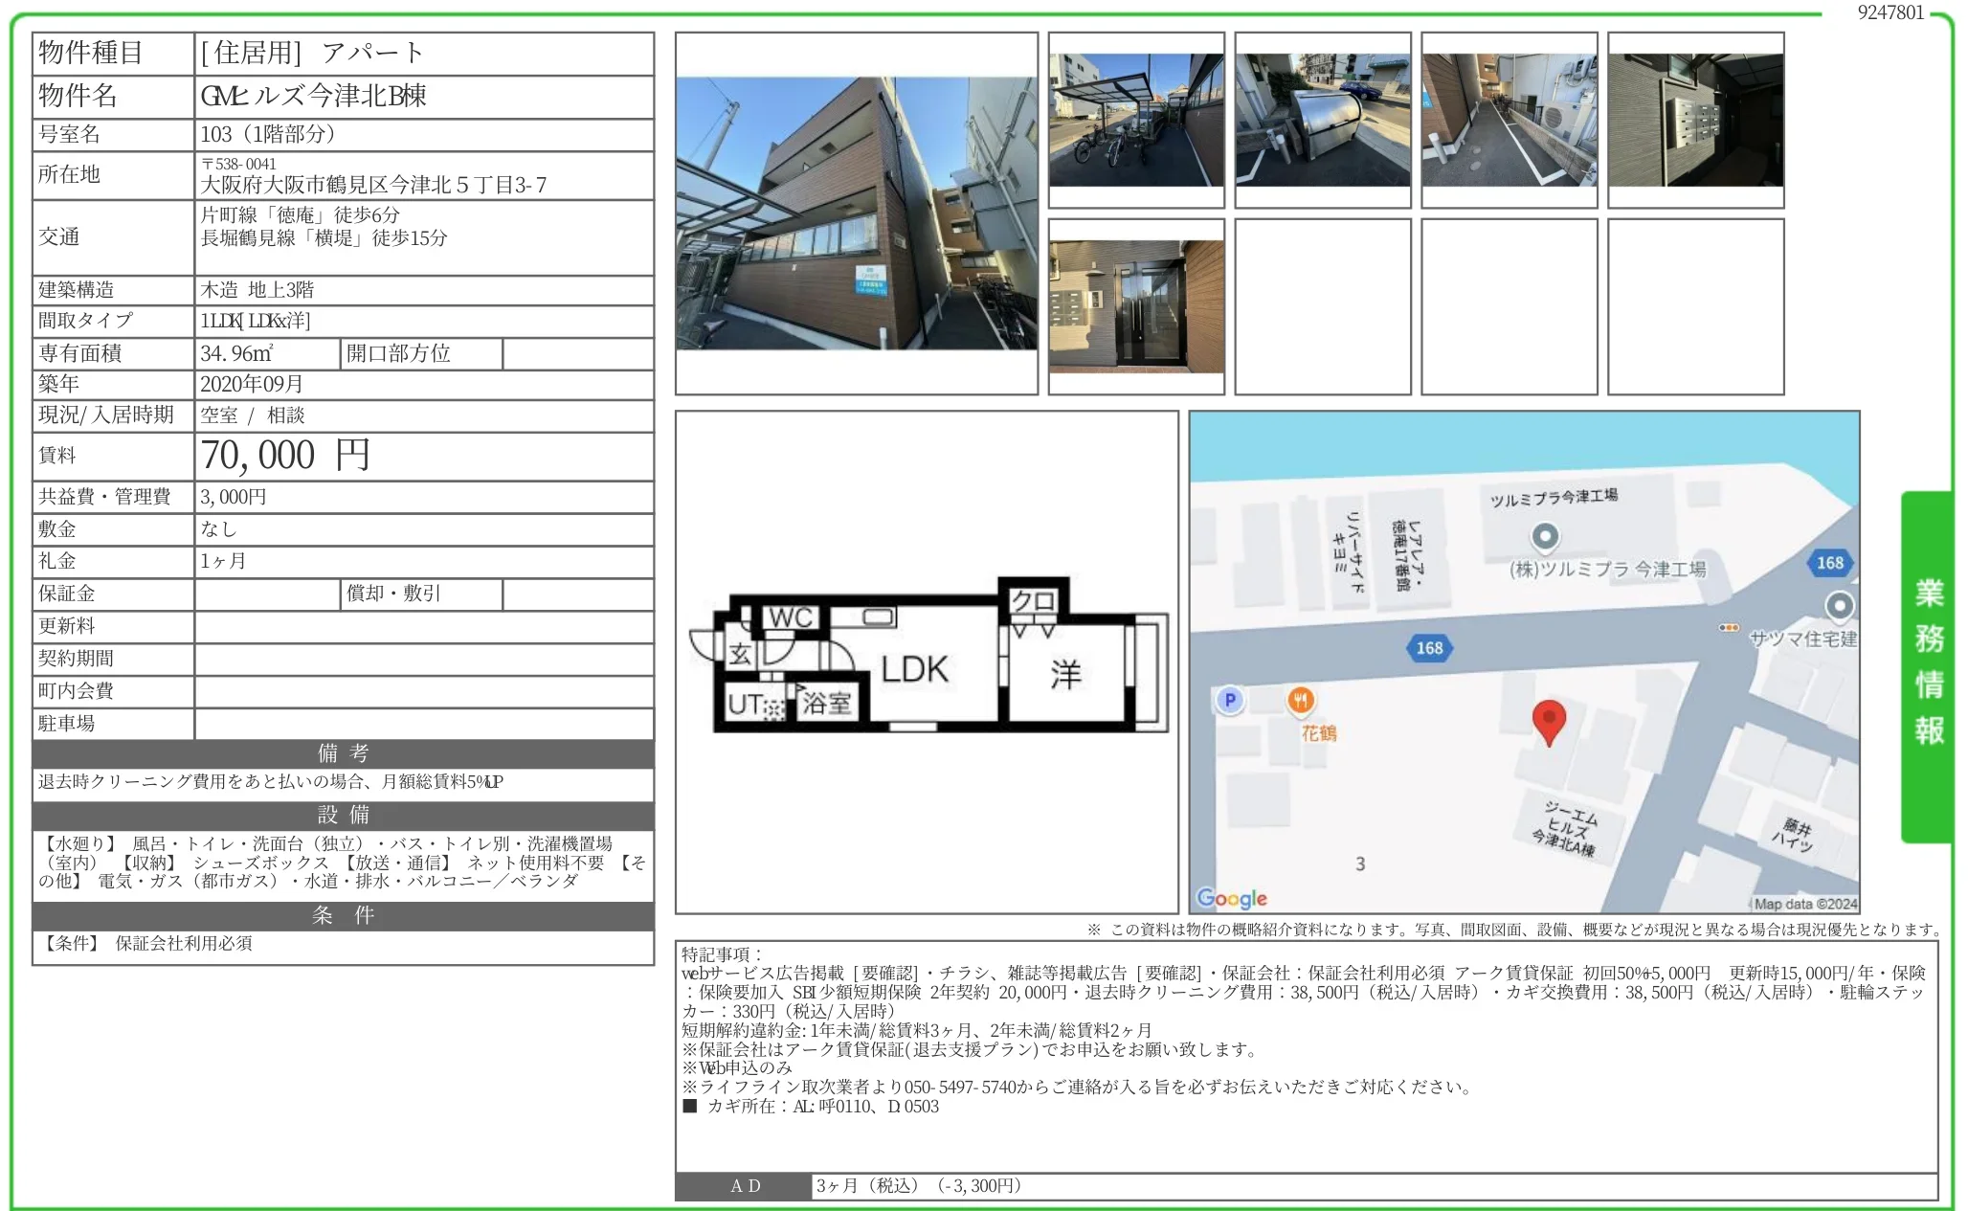
Task: Click the 業務情報 green side tab
Action: point(1927,664)
